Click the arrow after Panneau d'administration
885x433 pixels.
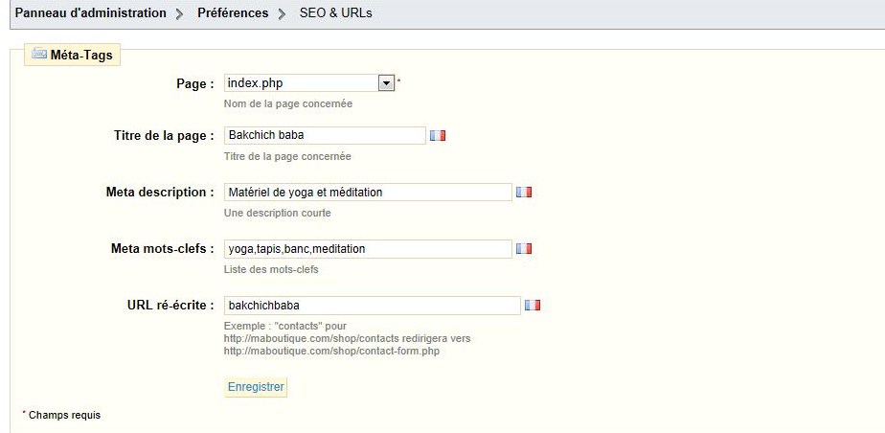[179, 14]
